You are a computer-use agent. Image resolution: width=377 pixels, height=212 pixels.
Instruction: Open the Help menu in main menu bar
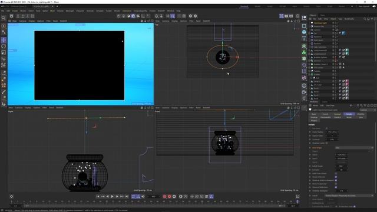tap(178, 11)
